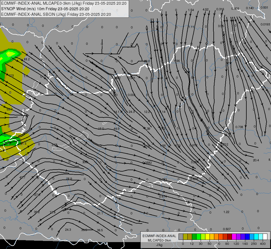Click the map value 0.738
The height and width of the screenshot is (249, 271).
239,127
